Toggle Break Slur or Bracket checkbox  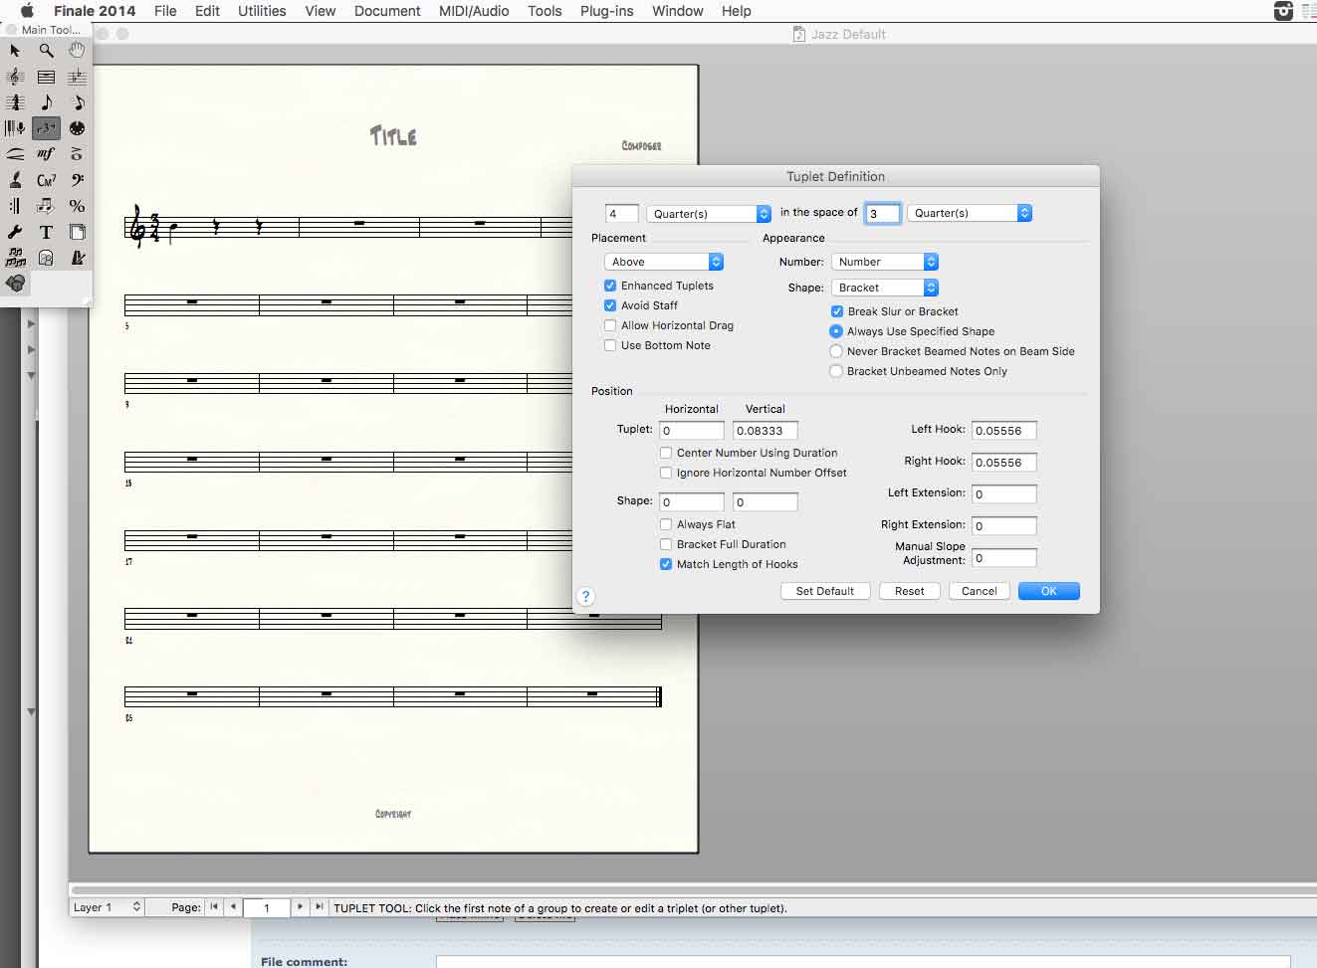click(837, 311)
